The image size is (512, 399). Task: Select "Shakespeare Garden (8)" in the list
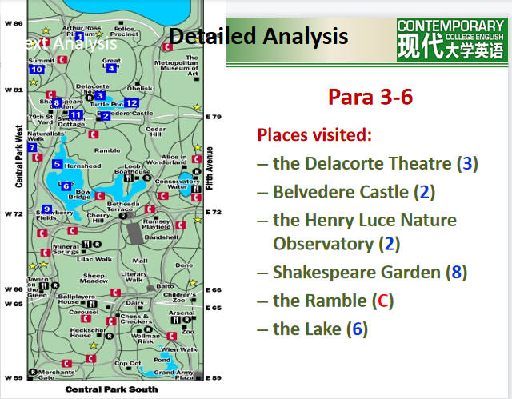pyautogui.click(x=368, y=272)
